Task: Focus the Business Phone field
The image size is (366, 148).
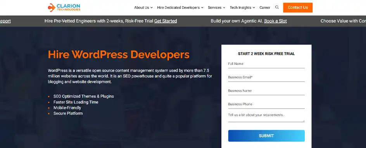Action: (x=266, y=104)
